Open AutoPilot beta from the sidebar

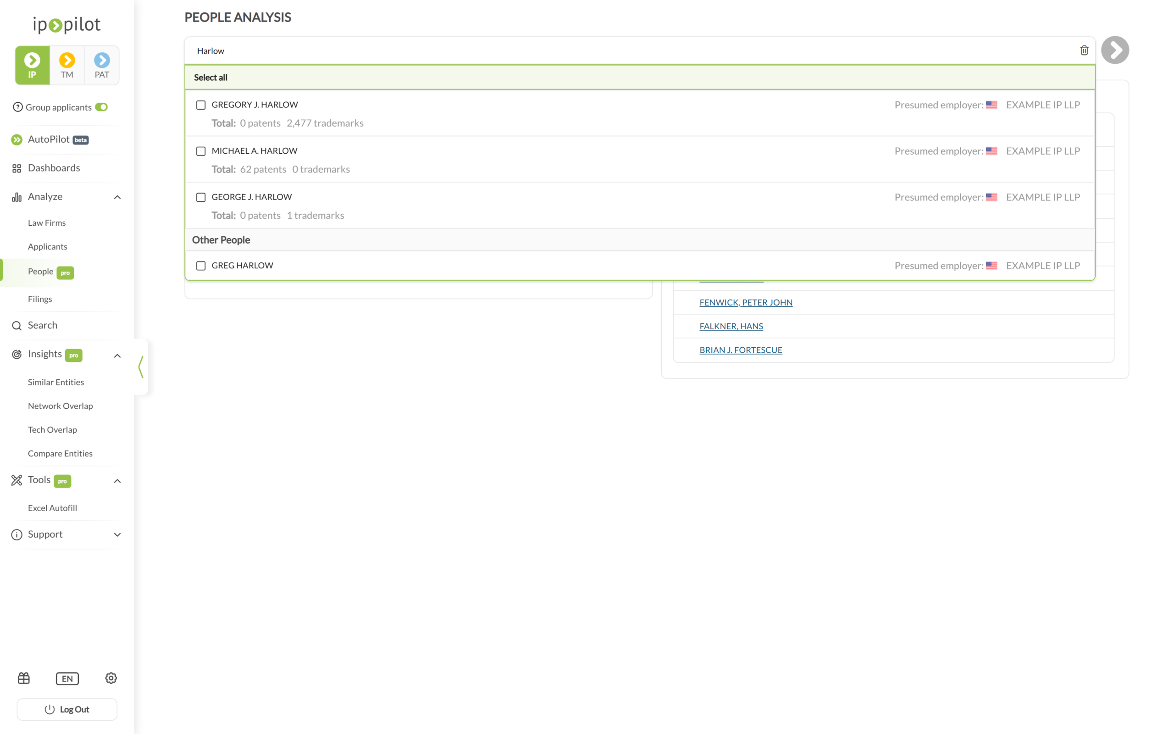point(50,139)
